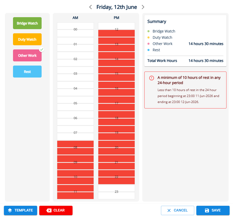This screenshot has width=233, height=218.
Task: Click the red 17:00–17:30 PM slot
Action: point(116,100)
